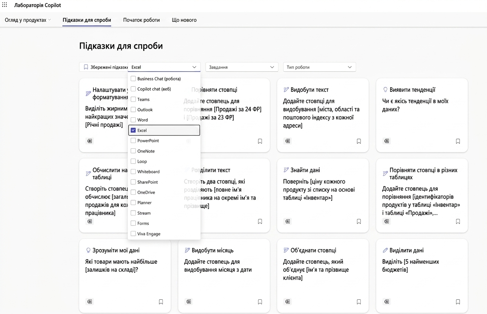Click pencil icon next to 'Видобути текст'

(x=286, y=90)
